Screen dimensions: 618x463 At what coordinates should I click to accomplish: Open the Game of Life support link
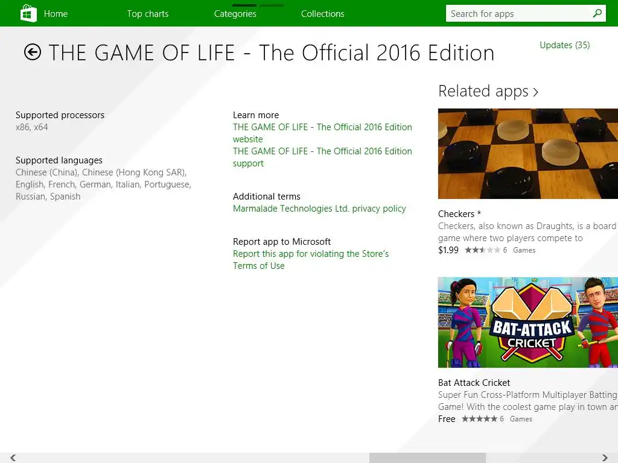tap(322, 157)
